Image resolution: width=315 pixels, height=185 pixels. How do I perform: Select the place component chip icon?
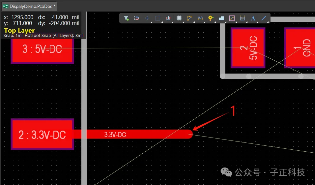point(179,18)
